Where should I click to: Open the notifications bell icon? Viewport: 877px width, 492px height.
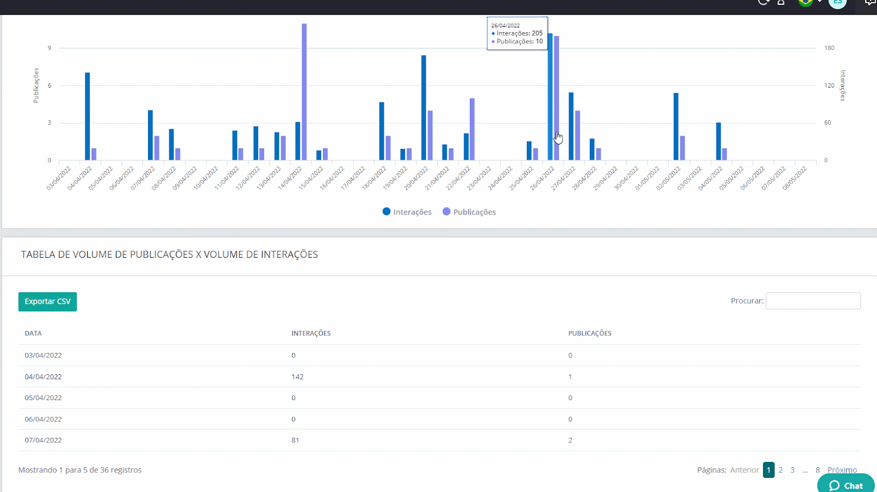781,2
